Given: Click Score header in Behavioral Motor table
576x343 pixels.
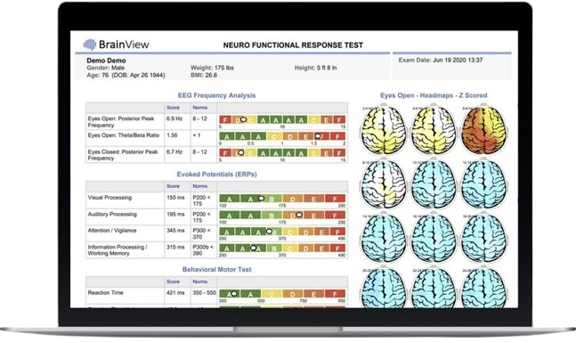Looking at the screenshot, I should click(x=173, y=282).
